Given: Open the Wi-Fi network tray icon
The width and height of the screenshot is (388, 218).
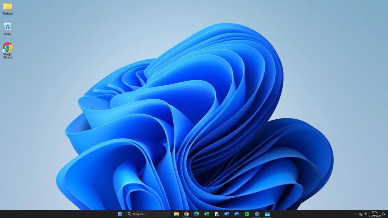Looking at the screenshot, I should coord(366,214).
